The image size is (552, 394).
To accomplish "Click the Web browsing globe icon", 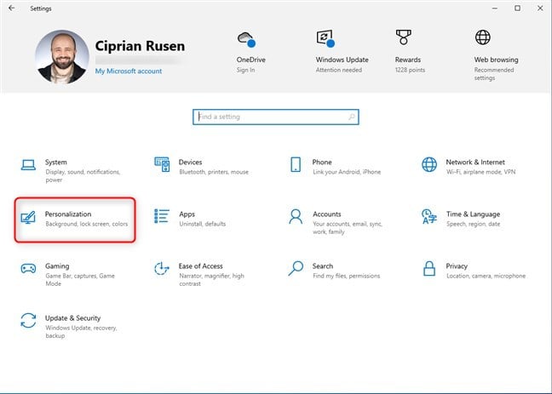I will tap(483, 37).
